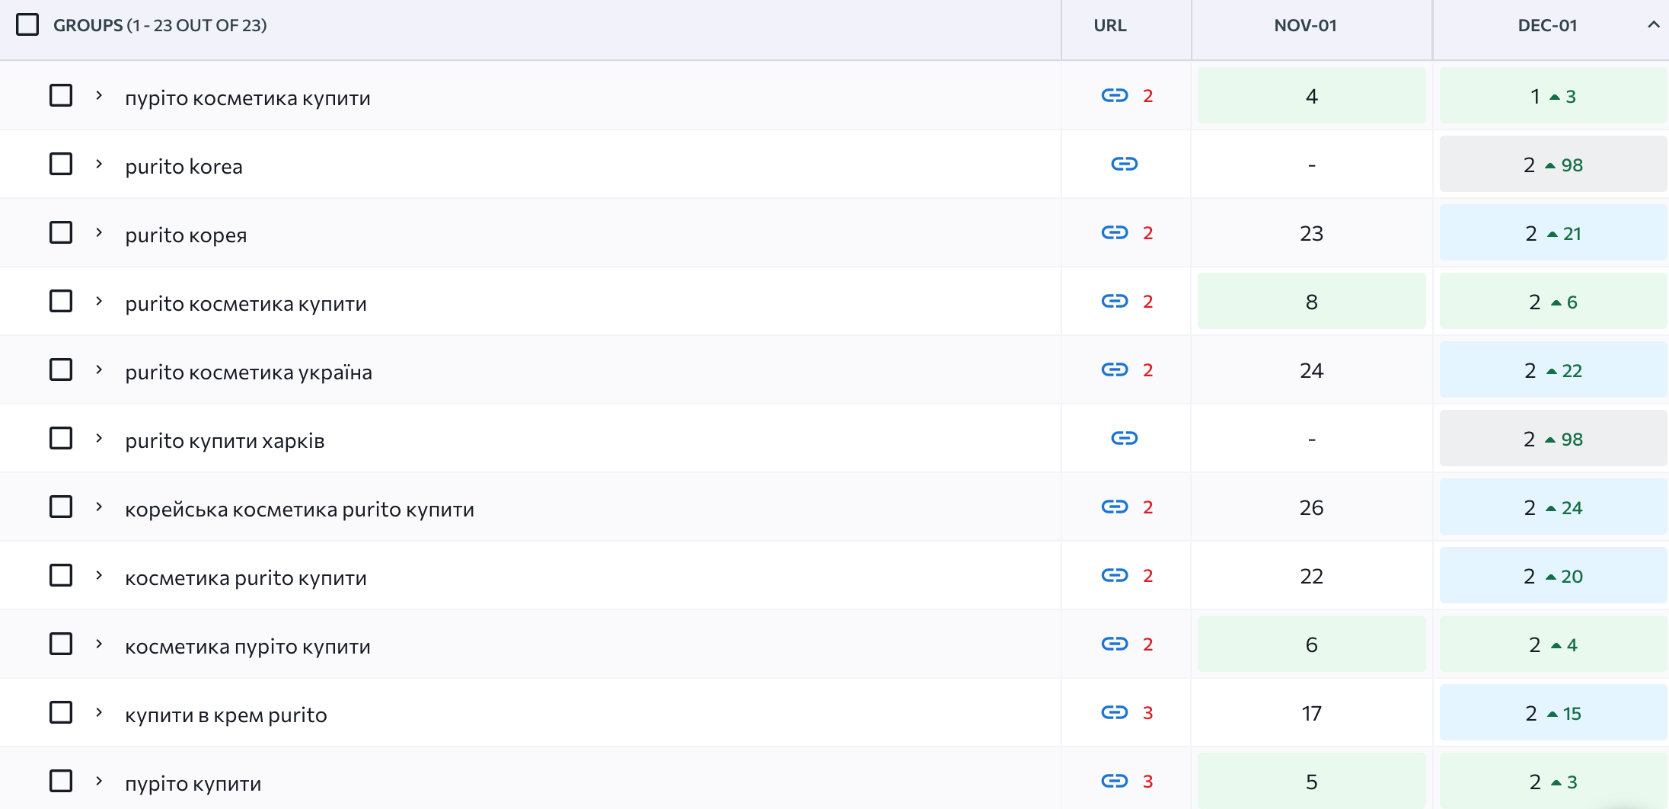Screen dimensions: 1669x809
Task: Click link icon for купити в крем purito
Action: tap(1114, 712)
